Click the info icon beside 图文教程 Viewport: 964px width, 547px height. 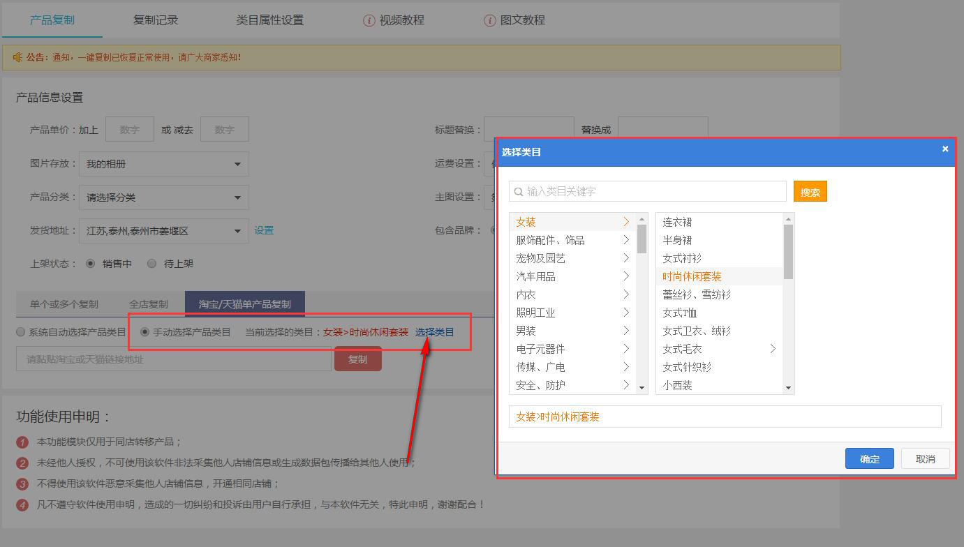(490, 20)
